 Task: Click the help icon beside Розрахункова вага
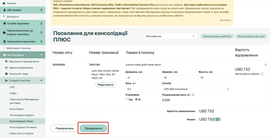(x=193, y=95)
